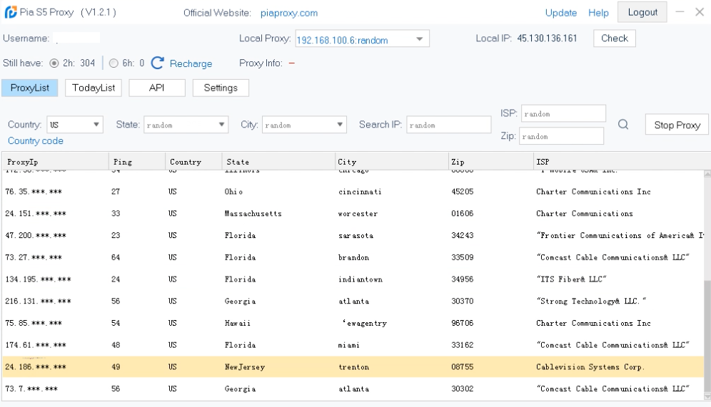Select the 2h balance radio button
Screen dimensions: 711x407
54,63
